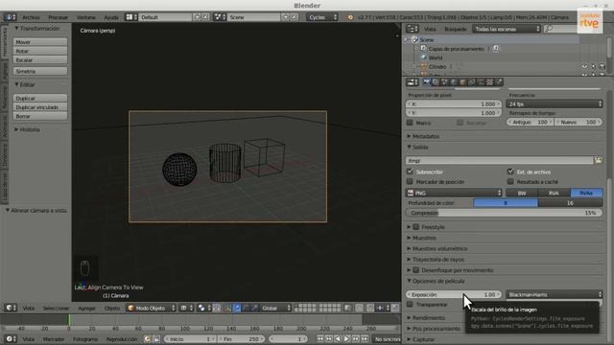The image size is (614, 345).
Task: Open the Cycles render engine dropdown
Action: (322, 17)
